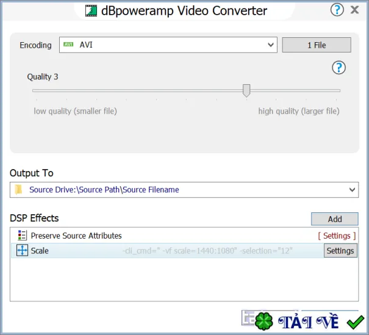Click the green checkmark at bottom right
This screenshot has width=369, height=335.
pyautogui.click(x=356, y=322)
